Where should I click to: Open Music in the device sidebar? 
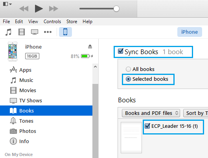(x=46, y=80)
